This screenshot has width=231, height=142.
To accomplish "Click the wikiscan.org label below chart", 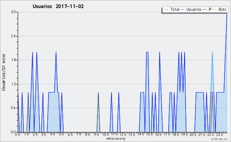I will 115,139.
